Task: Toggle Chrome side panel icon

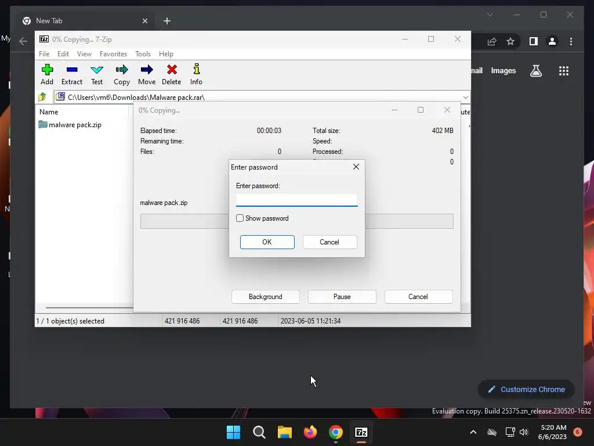Action: 534,41
